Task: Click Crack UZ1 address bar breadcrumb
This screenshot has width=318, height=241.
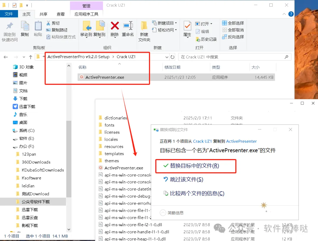Action: coord(126,57)
